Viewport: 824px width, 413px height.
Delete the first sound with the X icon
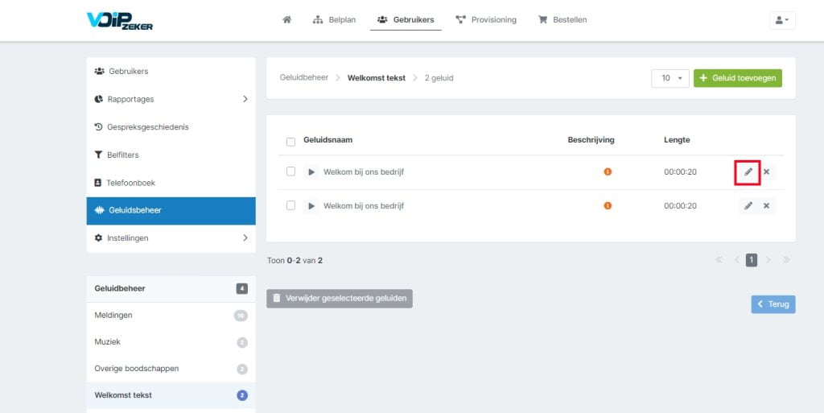(766, 171)
